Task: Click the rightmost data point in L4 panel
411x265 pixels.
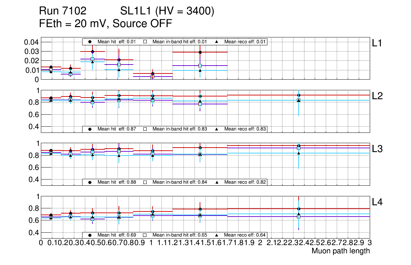Action: pyautogui.click(x=299, y=209)
